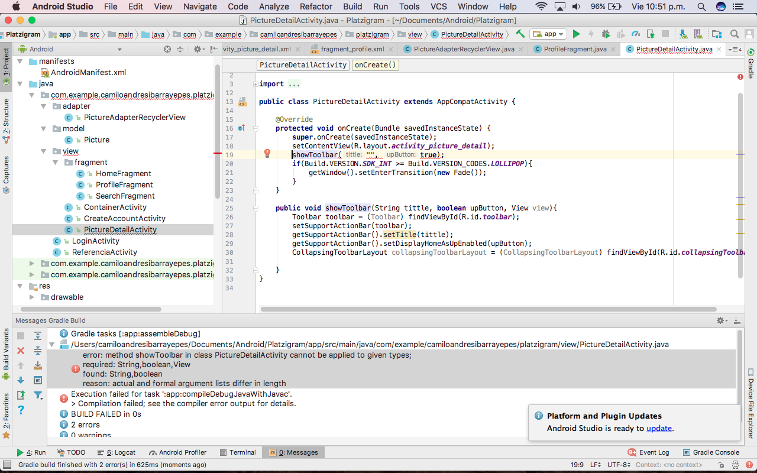Click the Make Project hammer icon
This screenshot has height=473, width=757.
coord(520,34)
